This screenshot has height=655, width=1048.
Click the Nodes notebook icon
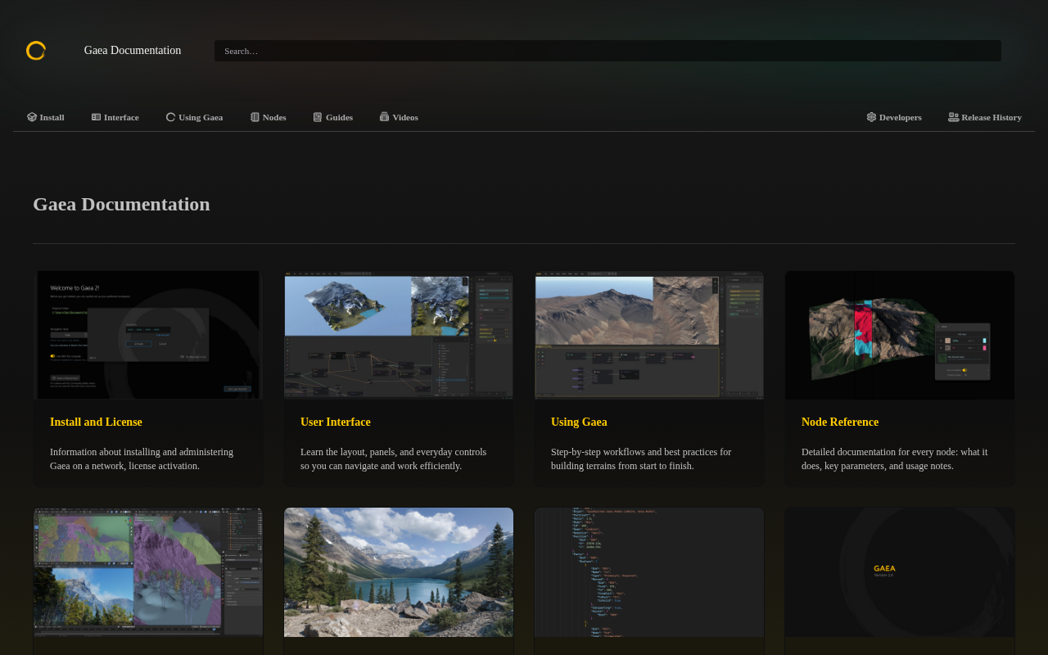coord(255,117)
